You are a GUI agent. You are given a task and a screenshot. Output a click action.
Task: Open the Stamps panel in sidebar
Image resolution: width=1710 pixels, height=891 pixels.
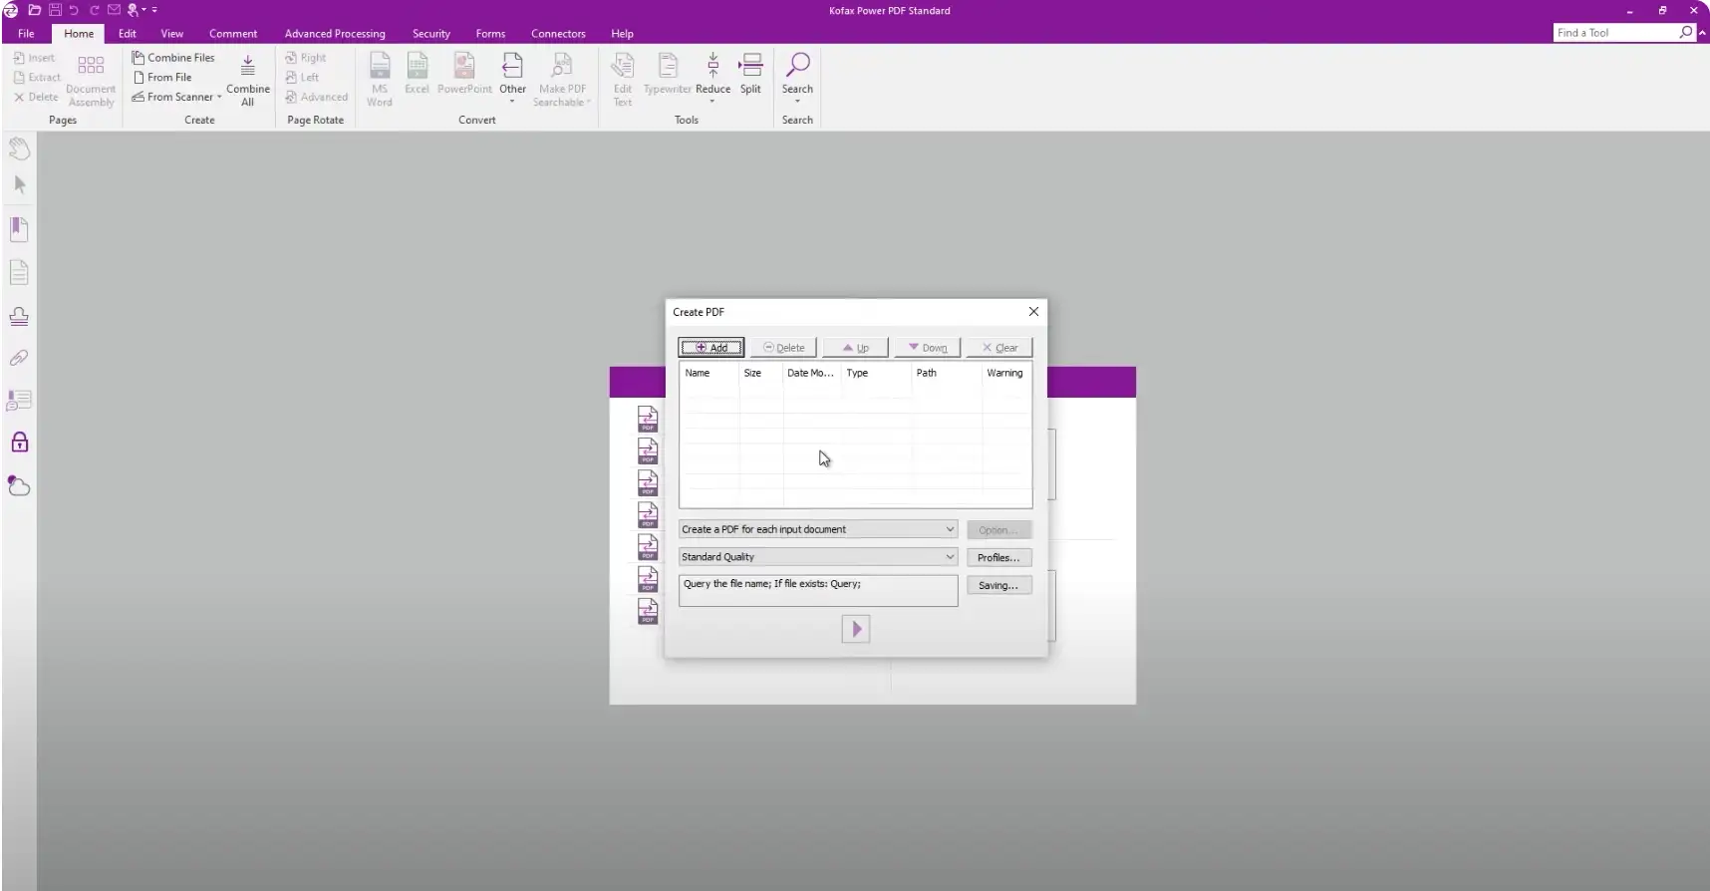pyautogui.click(x=19, y=316)
